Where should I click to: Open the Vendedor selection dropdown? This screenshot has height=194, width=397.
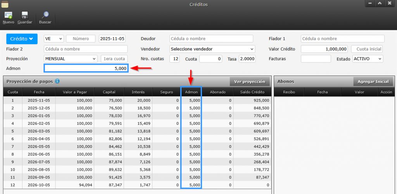point(212,49)
